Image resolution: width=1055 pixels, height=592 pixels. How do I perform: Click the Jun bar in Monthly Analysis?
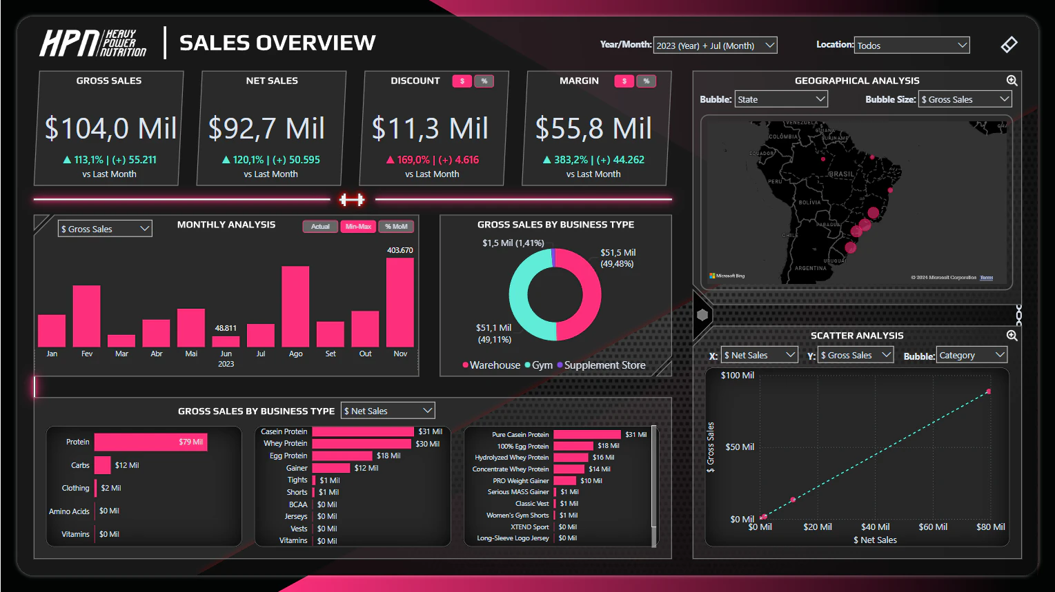coord(226,341)
